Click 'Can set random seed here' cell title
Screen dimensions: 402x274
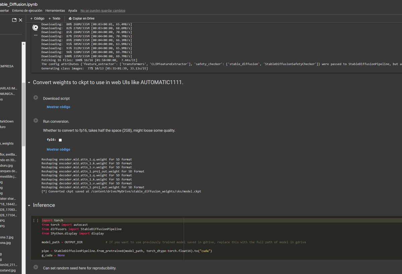[79, 268]
